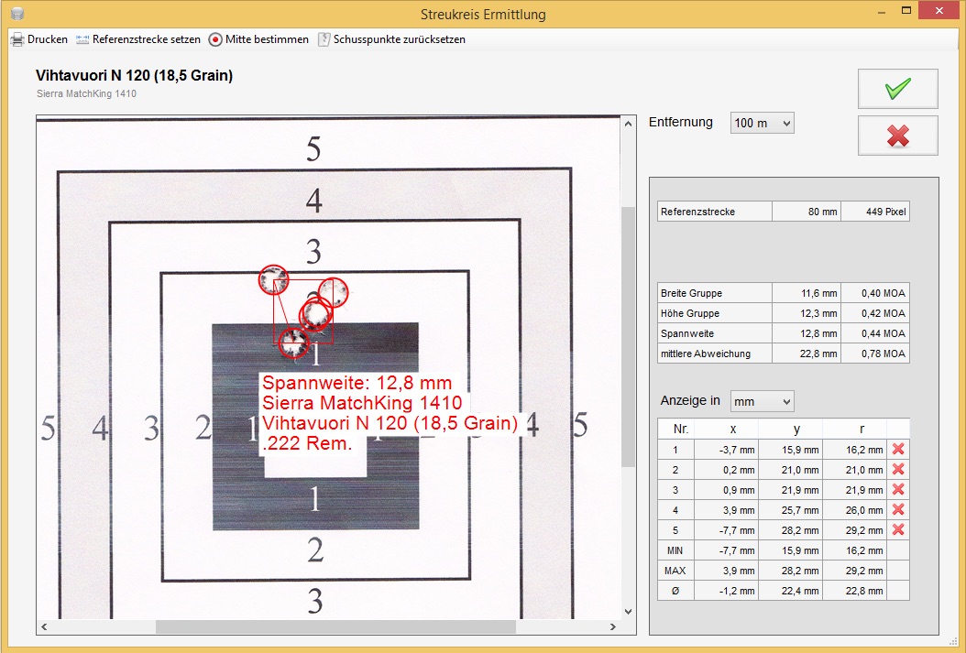
Task: Click the 11,6 mm Breite Gruppe value
Action: [807, 294]
